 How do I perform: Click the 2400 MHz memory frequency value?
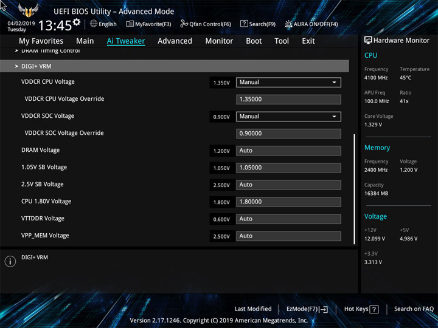376,170
